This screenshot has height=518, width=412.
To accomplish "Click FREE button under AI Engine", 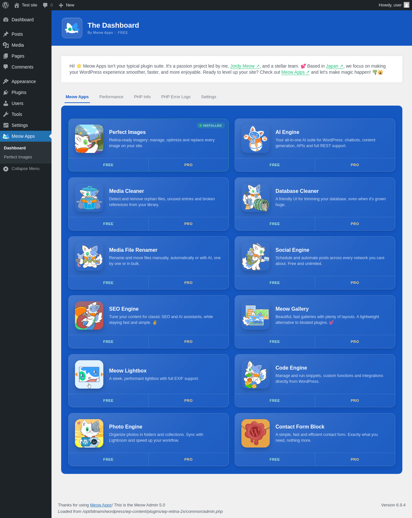I will 275,165.
